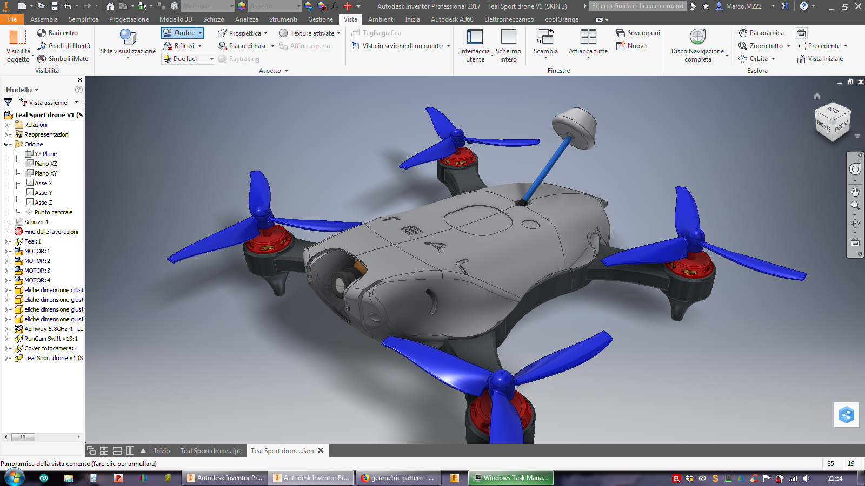This screenshot has height=486, width=865.
Task: Expand the Vista in sezione dropdown arrow
Action: (448, 46)
